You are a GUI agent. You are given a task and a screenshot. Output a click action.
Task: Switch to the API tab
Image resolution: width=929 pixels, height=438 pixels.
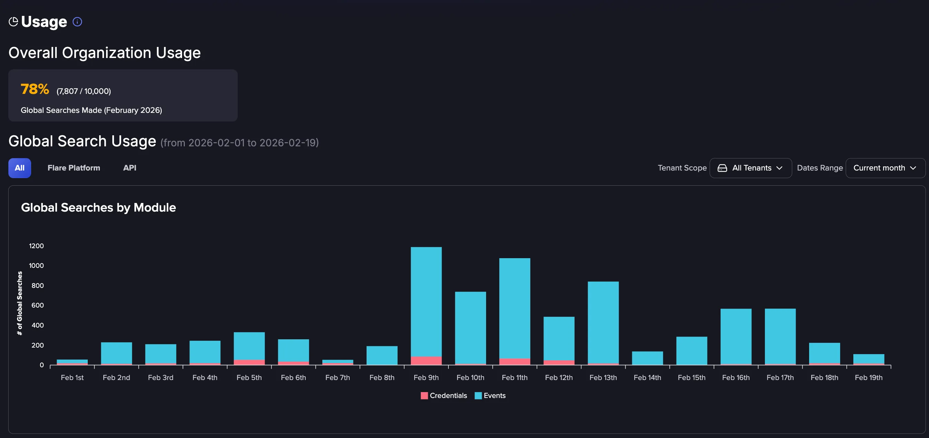point(130,168)
